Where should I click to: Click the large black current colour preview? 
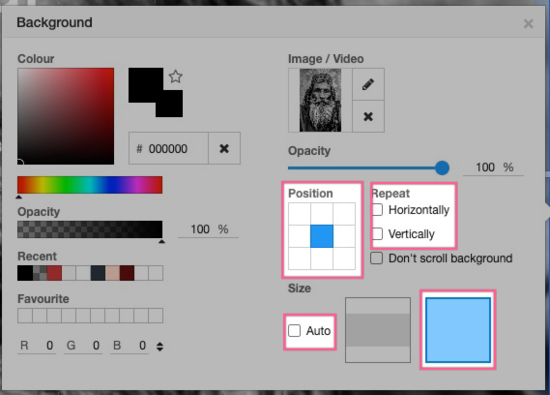coord(146,85)
